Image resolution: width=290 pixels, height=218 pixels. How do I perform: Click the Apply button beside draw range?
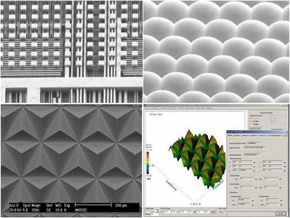click(x=213, y=212)
